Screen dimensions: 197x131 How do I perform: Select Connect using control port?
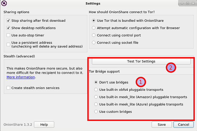click(94, 35)
